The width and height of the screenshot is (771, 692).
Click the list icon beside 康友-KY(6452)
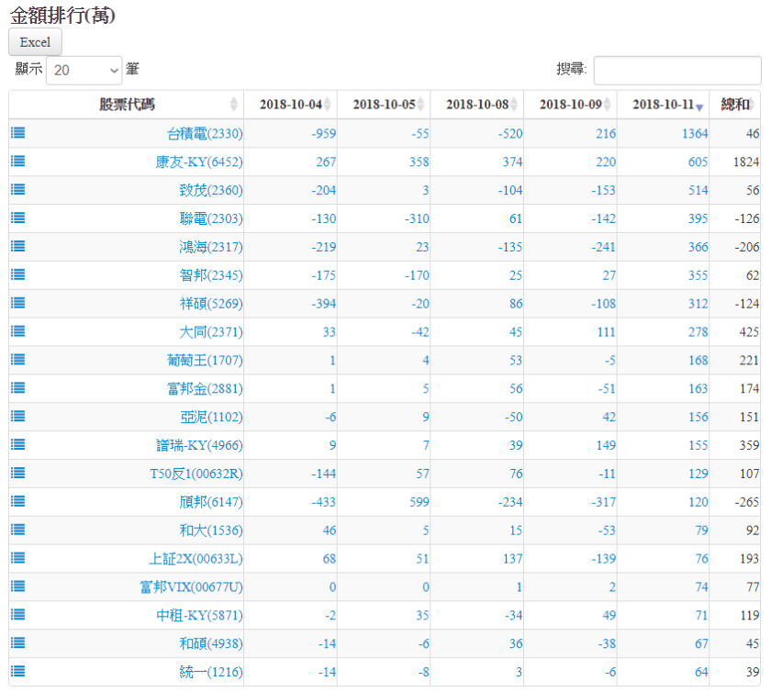click(x=18, y=162)
